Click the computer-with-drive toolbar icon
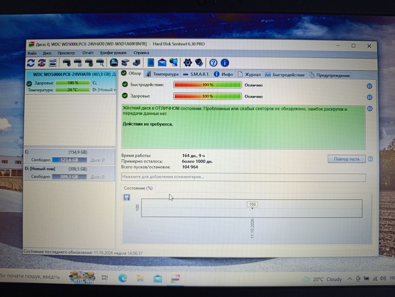The height and width of the screenshot is (297, 395). coord(136,62)
